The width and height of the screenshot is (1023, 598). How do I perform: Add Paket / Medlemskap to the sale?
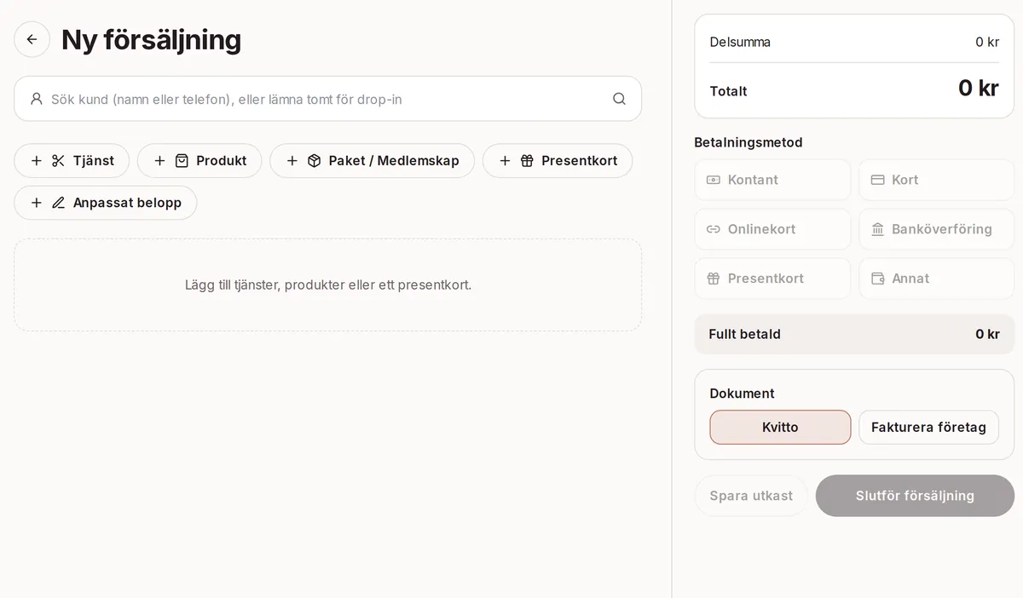click(372, 160)
